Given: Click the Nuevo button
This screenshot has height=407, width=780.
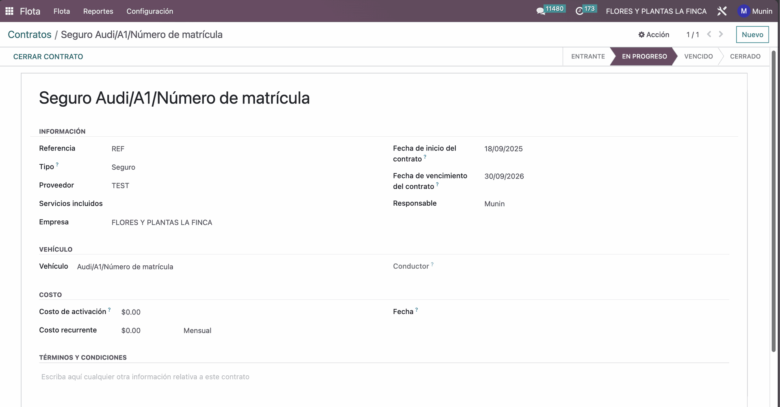Looking at the screenshot, I should coord(752,34).
